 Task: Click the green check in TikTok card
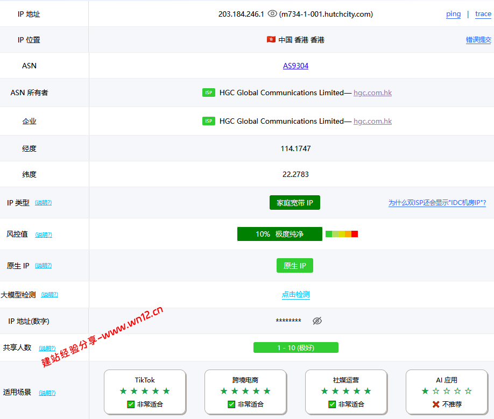click(131, 404)
